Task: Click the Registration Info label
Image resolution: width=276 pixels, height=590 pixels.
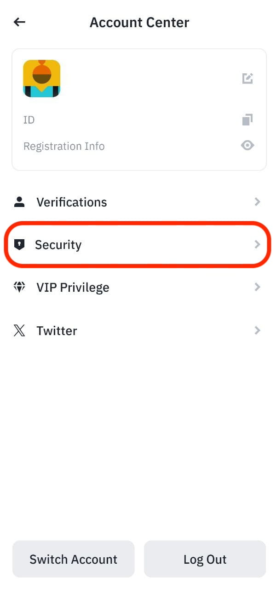Action: [x=64, y=146]
